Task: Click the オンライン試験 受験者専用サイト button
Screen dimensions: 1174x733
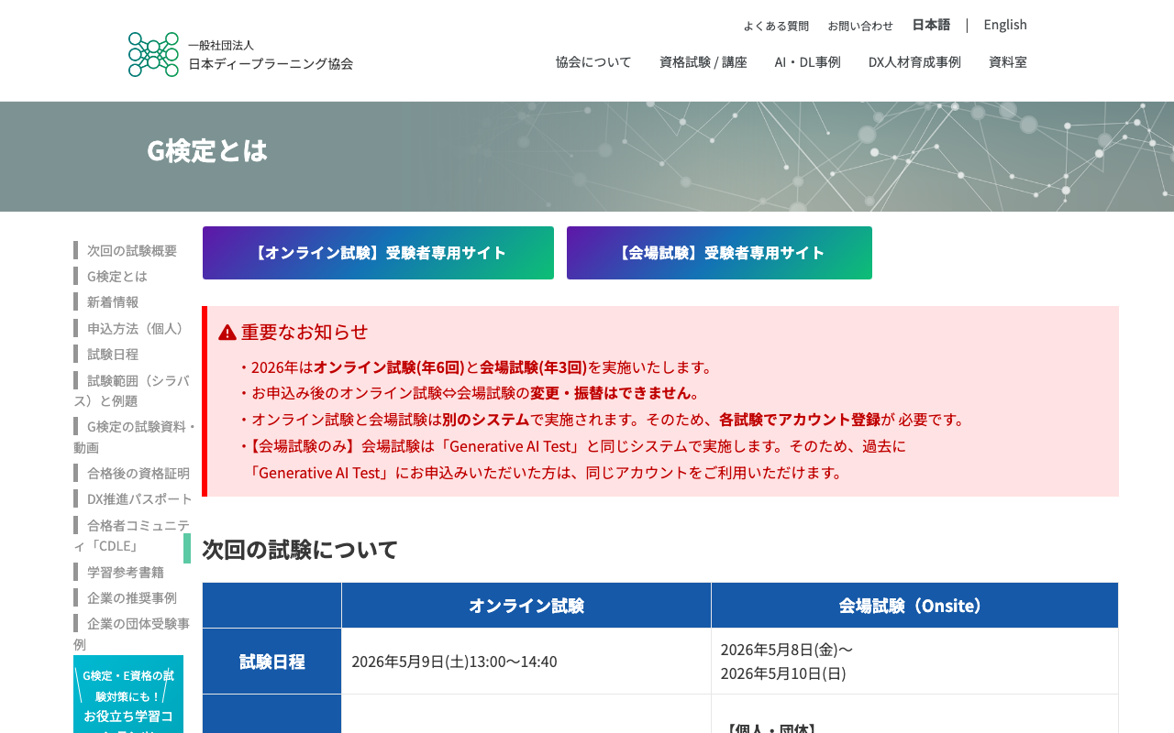Action: click(x=378, y=253)
